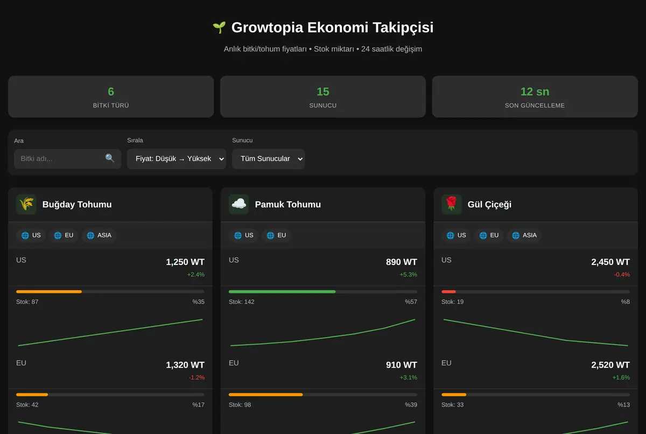Click the -0.4% change value
Screen dimensions: 646x434
coord(622,275)
